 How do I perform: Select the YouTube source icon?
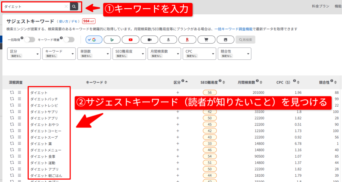[x=131, y=40]
